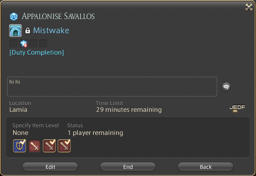
Task: Click the first empty condition slot
Action: 14,44
